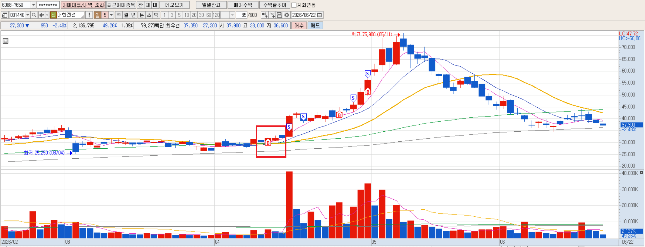Image resolution: width=645 pixels, height=247 pixels.
Task: Click the 최고 75,900 (05/11) high label
Action: tap(372, 35)
